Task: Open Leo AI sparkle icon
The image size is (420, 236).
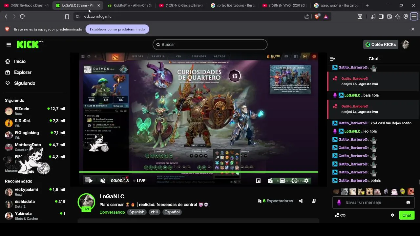Action: coord(398,16)
